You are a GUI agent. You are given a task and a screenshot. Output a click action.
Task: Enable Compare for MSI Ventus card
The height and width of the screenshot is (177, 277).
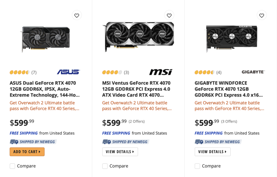coord(105,166)
